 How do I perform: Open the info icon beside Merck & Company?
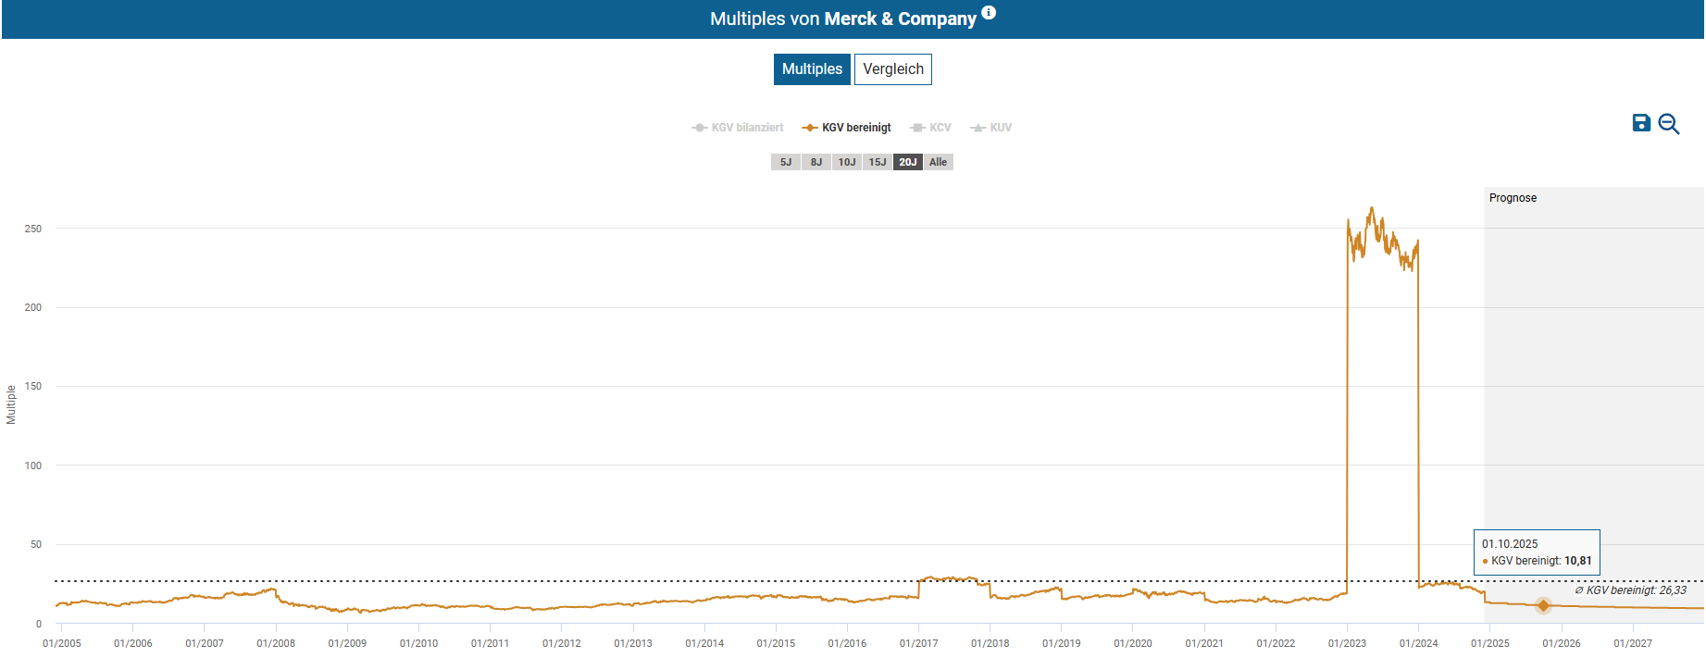[x=989, y=13]
